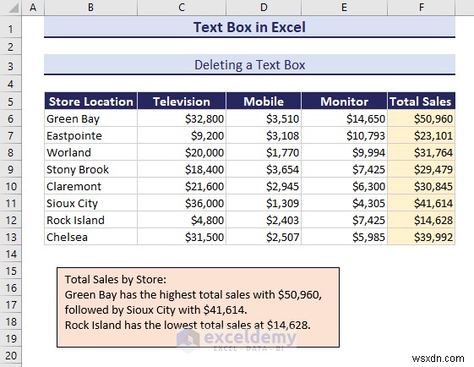Click 'Rock Island has the lowest' text box line
Viewport: 474px width, 367px height.
click(x=188, y=326)
